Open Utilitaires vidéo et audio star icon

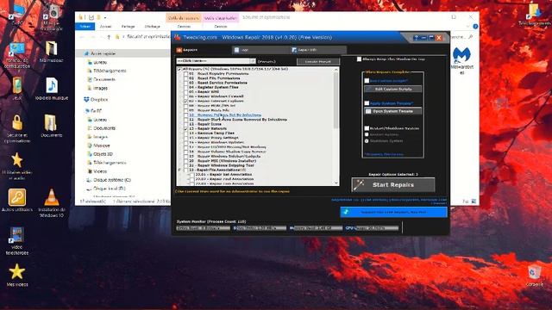tap(17, 166)
